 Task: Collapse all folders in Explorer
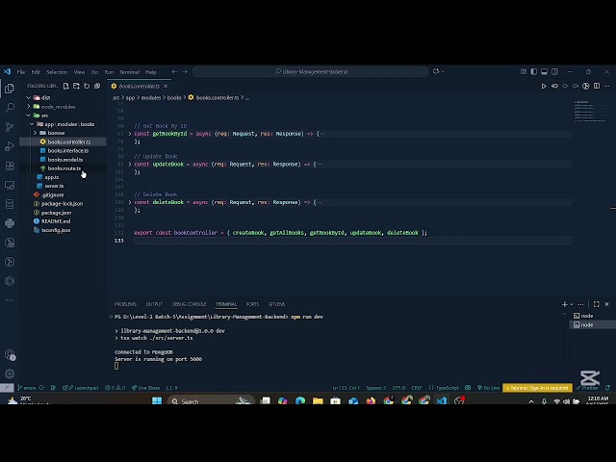click(x=97, y=86)
